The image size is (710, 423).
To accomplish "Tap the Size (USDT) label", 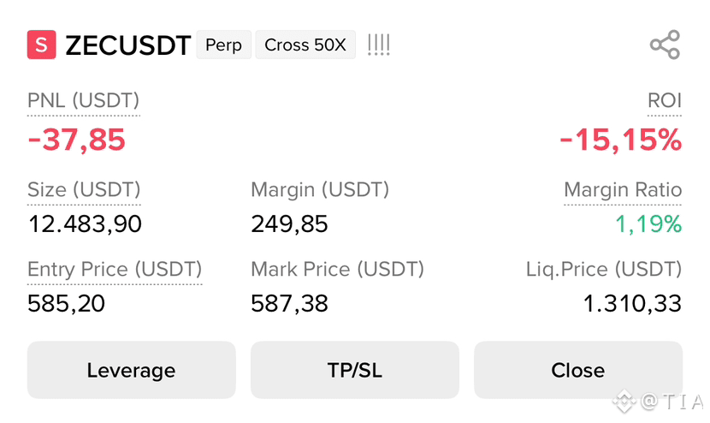I will pyautogui.click(x=84, y=189).
